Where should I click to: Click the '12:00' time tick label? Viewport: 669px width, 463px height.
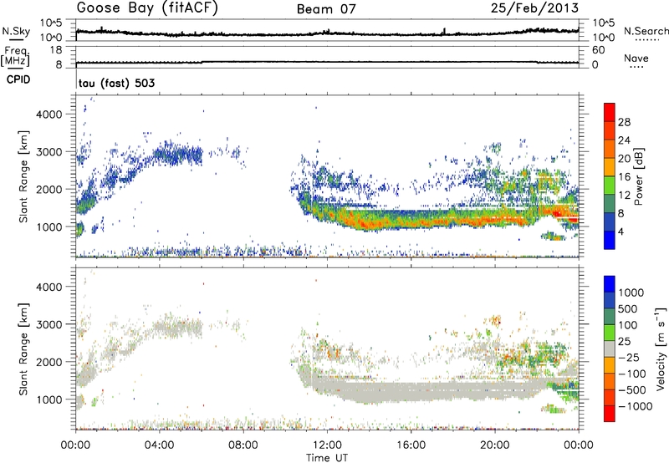point(327,445)
